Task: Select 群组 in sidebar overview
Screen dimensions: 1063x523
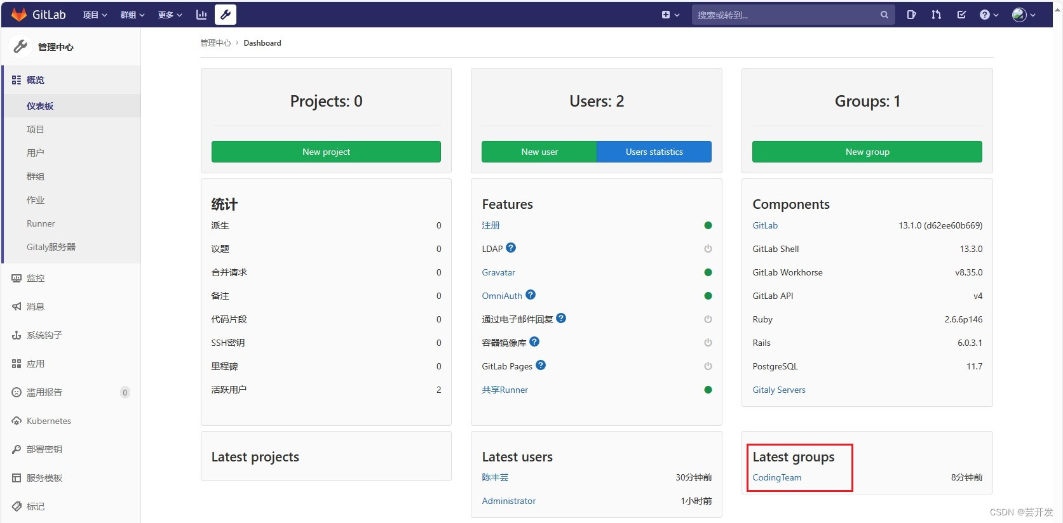Action: point(71,176)
